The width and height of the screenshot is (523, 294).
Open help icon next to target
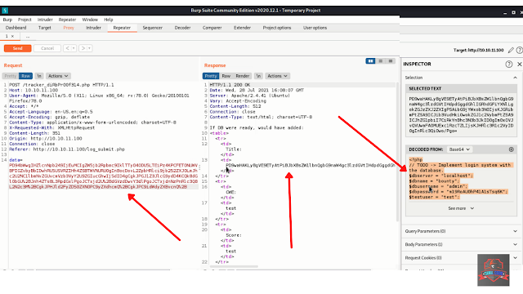[x=520, y=51]
